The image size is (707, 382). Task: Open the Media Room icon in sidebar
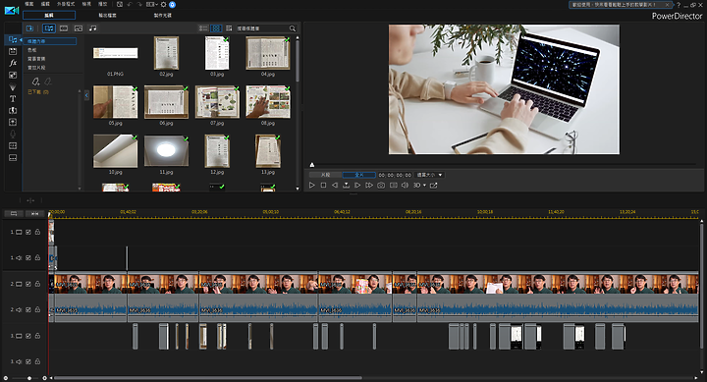coord(13,39)
